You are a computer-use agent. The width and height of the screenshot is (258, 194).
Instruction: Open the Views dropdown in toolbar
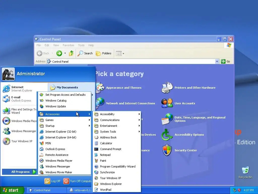point(120,53)
